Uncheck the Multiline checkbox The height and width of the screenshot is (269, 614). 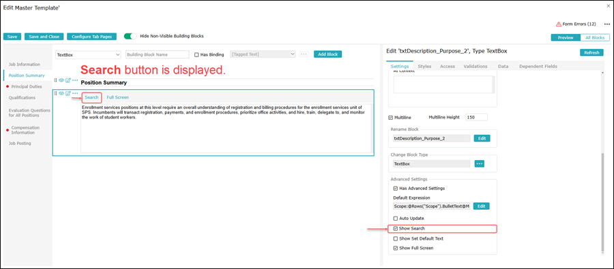(x=390, y=117)
